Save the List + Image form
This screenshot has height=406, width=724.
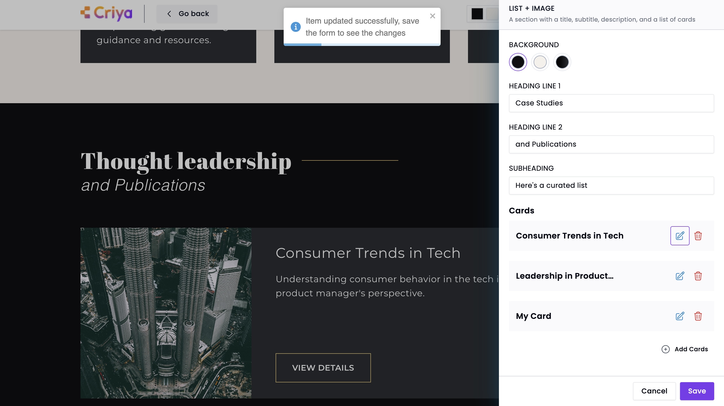point(696,391)
